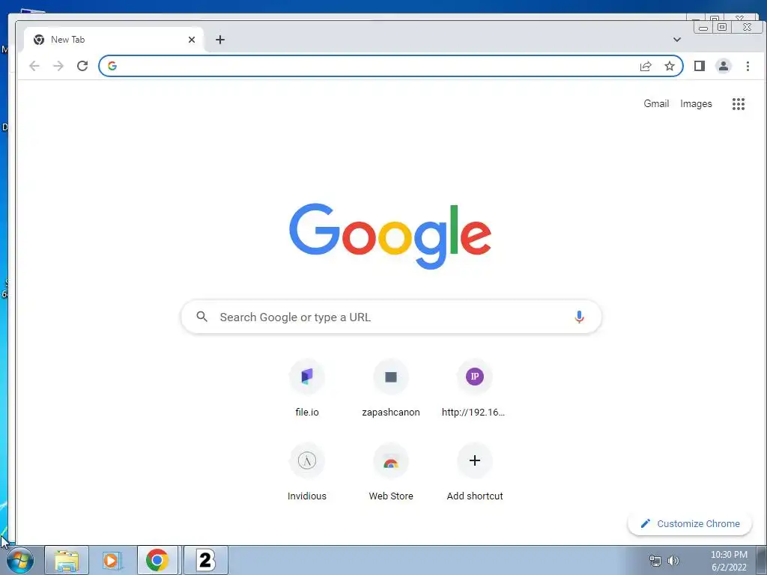Viewport: 767px width, 575px height.
Task: Open the Windows Start menu orb
Action: 20,560
